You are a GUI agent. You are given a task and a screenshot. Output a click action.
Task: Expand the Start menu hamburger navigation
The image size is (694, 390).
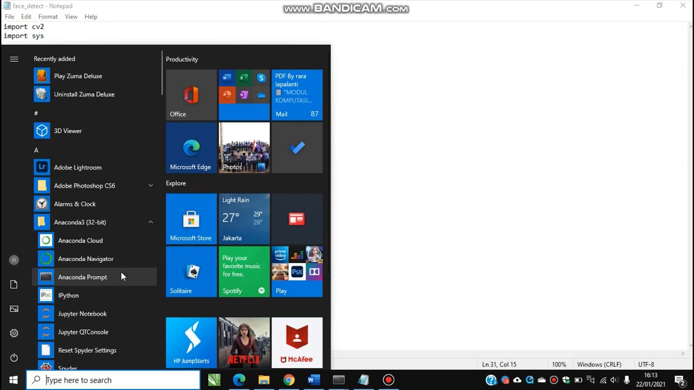click(x=14, y=59)
